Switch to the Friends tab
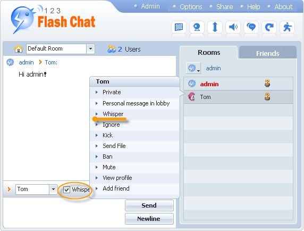Image resolution: width=304 pixels, height=231 pixels. tap(267, 53)
